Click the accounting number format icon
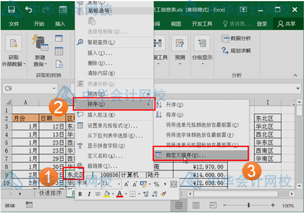This screenshot has width=304, height=213. (143, 184)
